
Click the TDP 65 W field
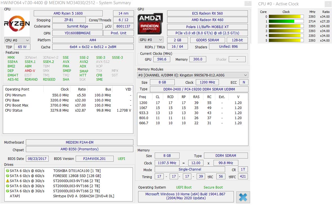coord(22,47)
